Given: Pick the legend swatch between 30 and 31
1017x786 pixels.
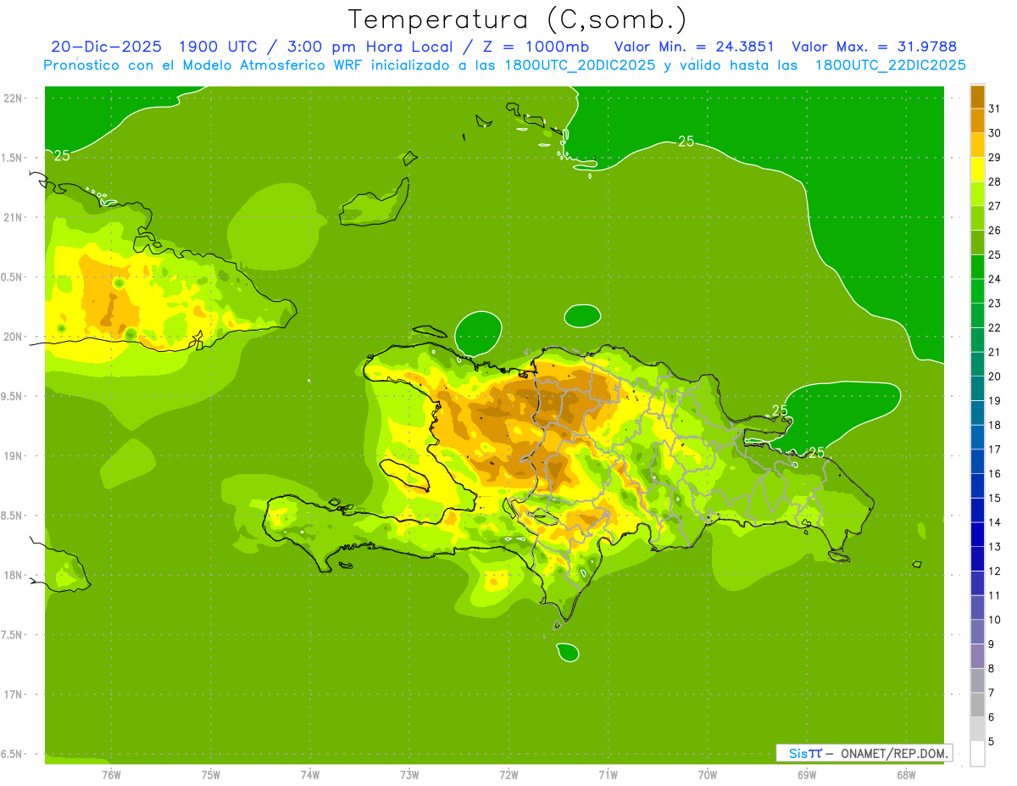Looking at the screenshot, I should (978, 120).
